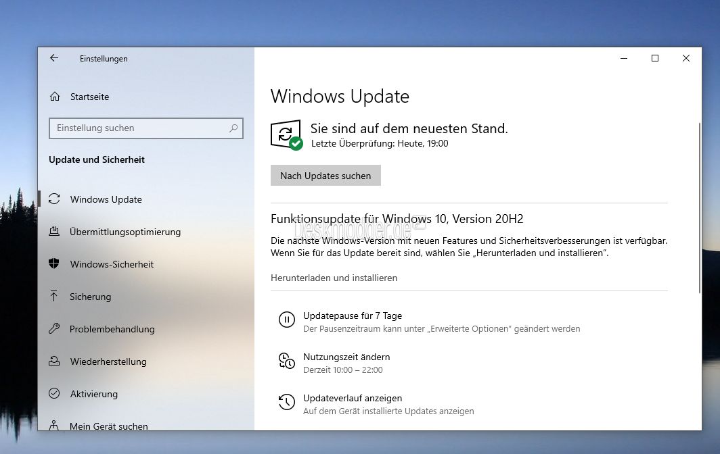The height and width of the screenshot is (454, 720).
Task: Click the Einstellungen window title
Action: click(x=104, y=59)
